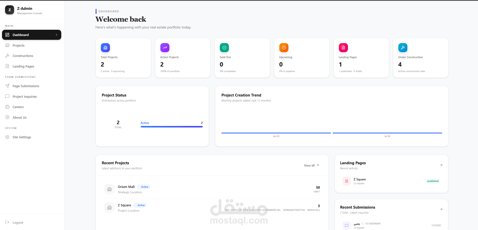Click the "1 published · 0 drafts" text

tap(350, 71)
